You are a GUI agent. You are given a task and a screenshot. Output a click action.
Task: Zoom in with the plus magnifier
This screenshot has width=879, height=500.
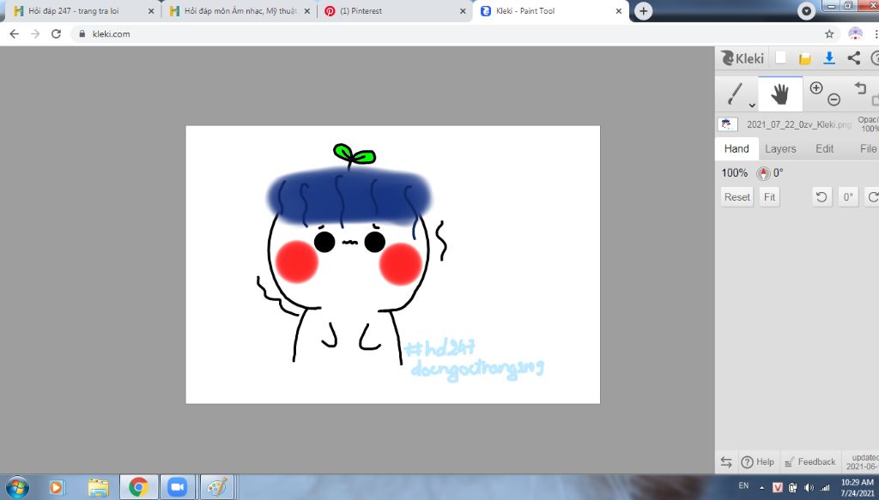pos(816,87)
